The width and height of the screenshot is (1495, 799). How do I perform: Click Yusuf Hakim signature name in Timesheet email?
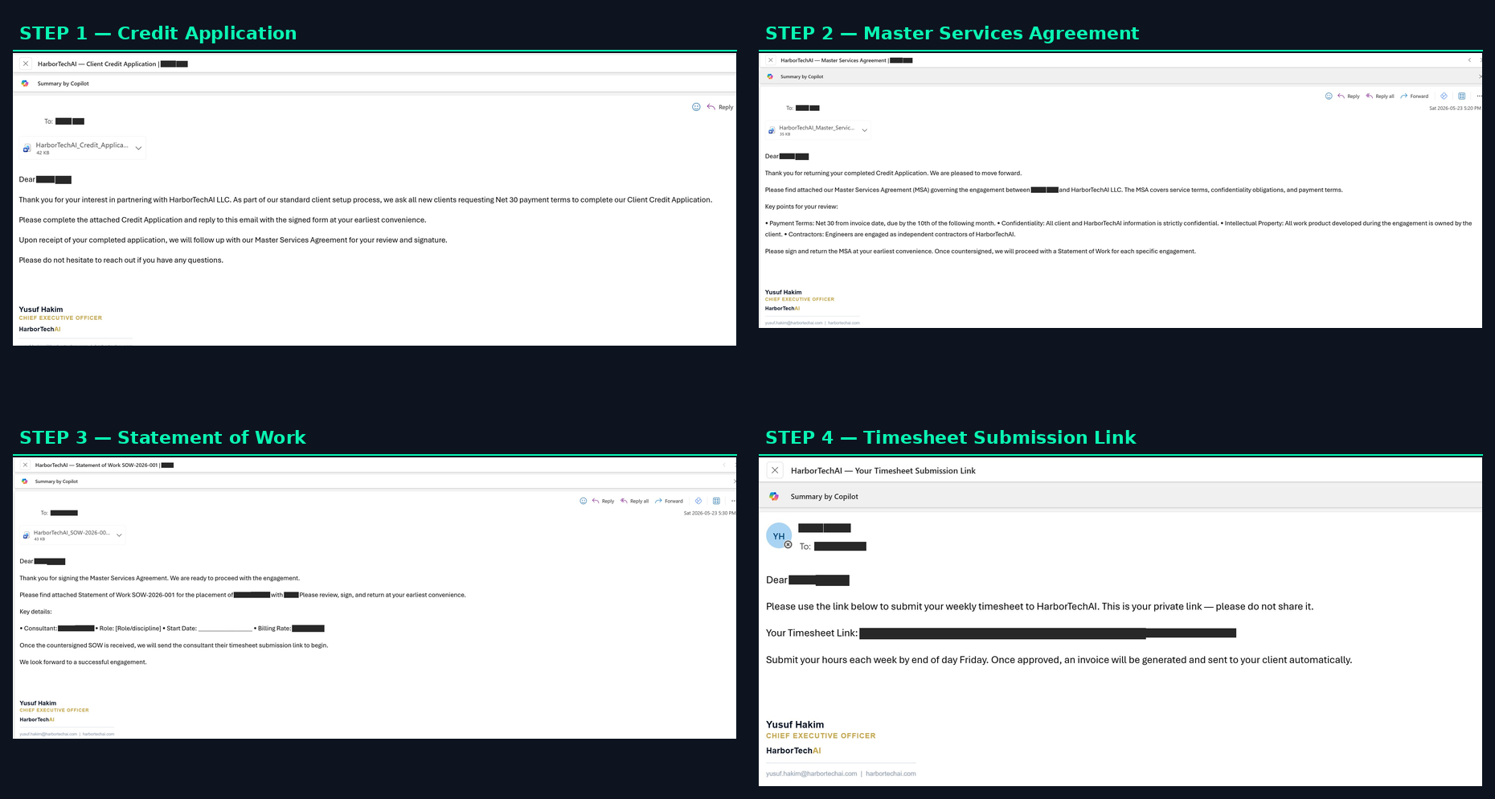coord(795,724)
